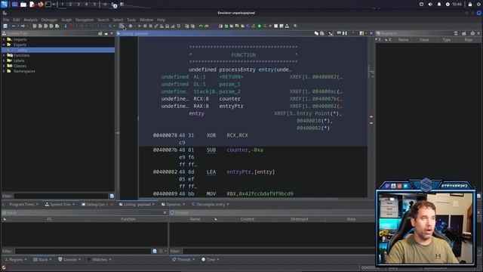The image size is (483, 272).
Task: Click the Stack panel filter input field
Action: tap(82, 251)
